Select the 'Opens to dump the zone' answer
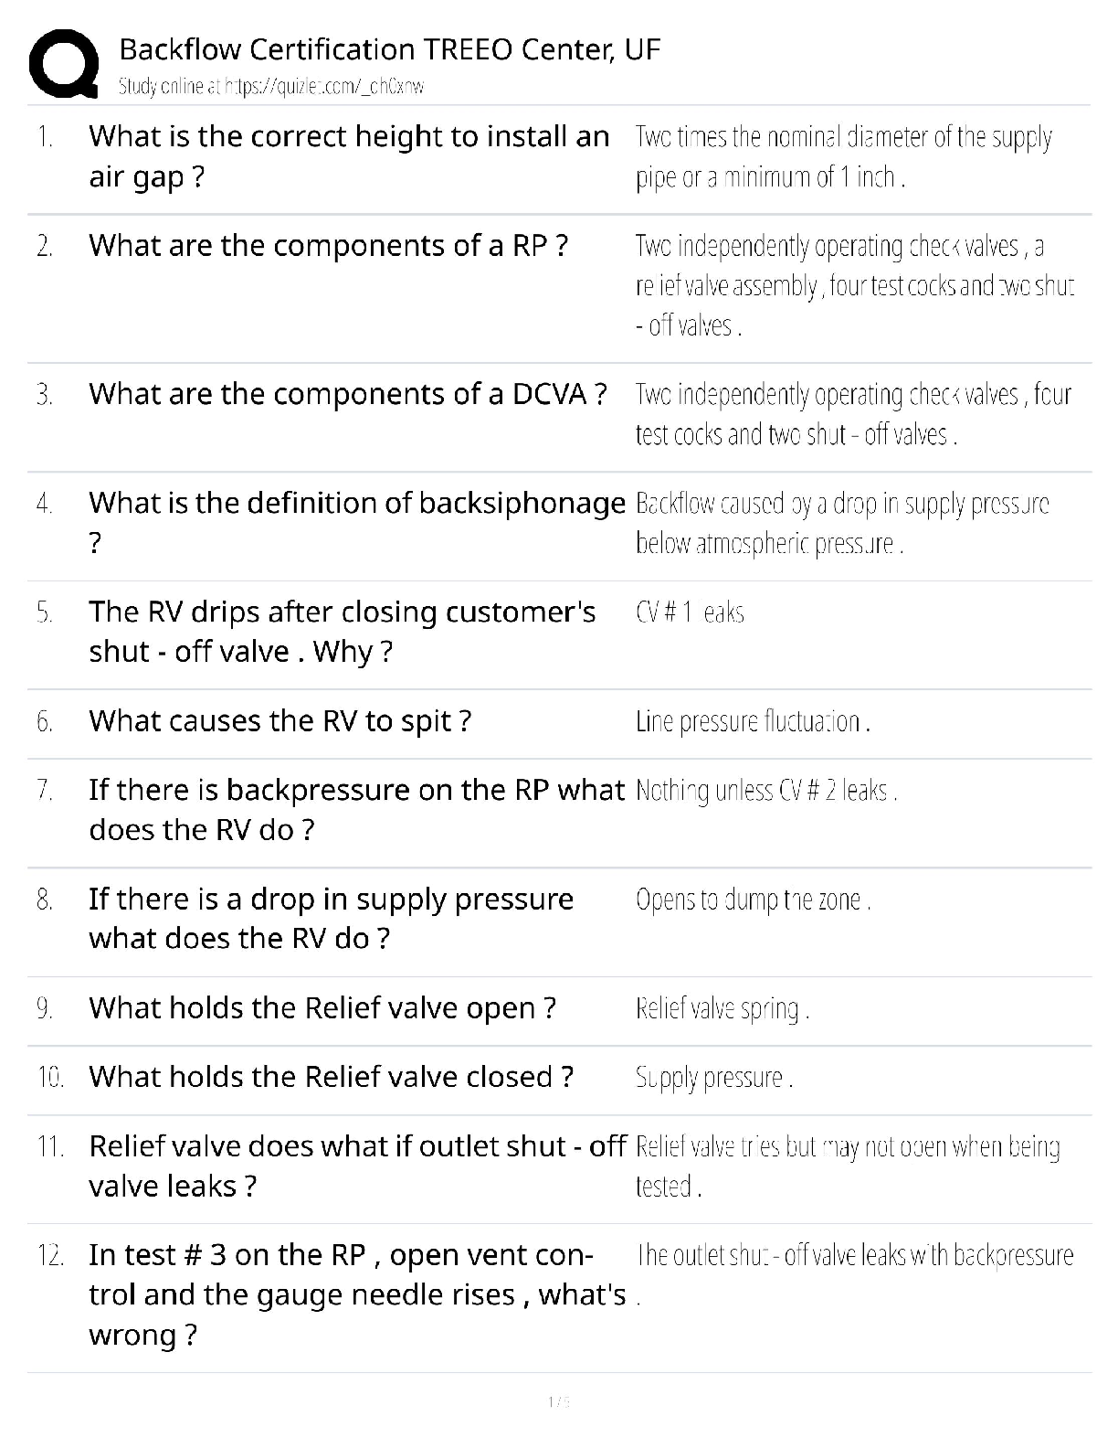 tap(753, 900)
